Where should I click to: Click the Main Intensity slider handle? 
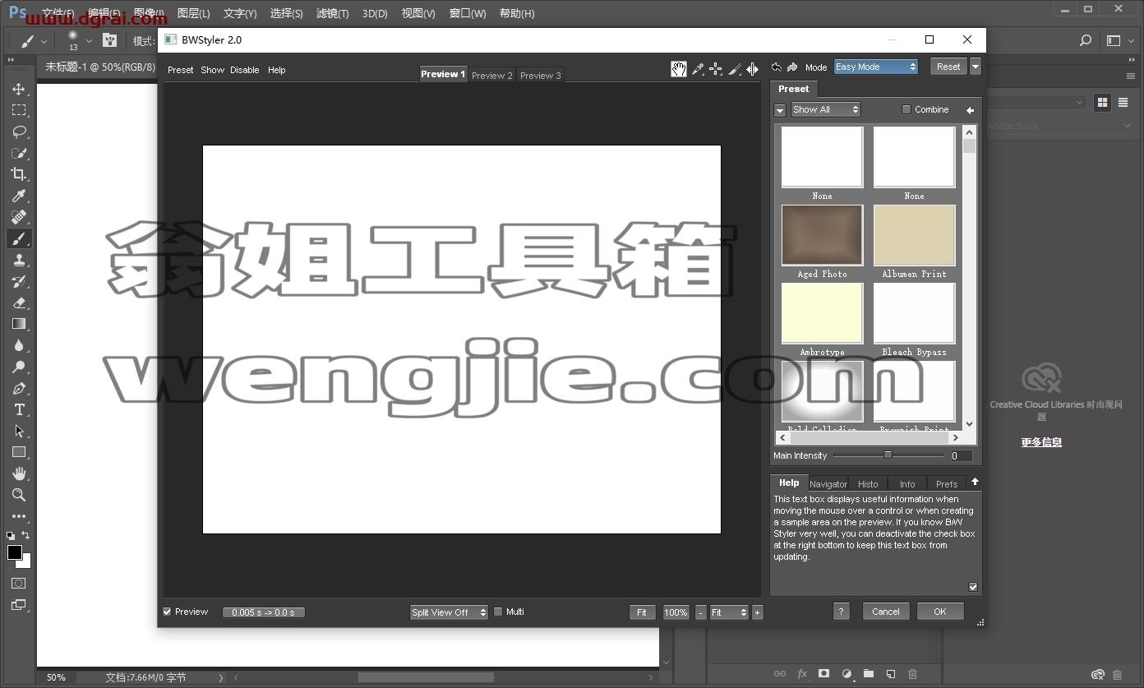click(888, 455)
